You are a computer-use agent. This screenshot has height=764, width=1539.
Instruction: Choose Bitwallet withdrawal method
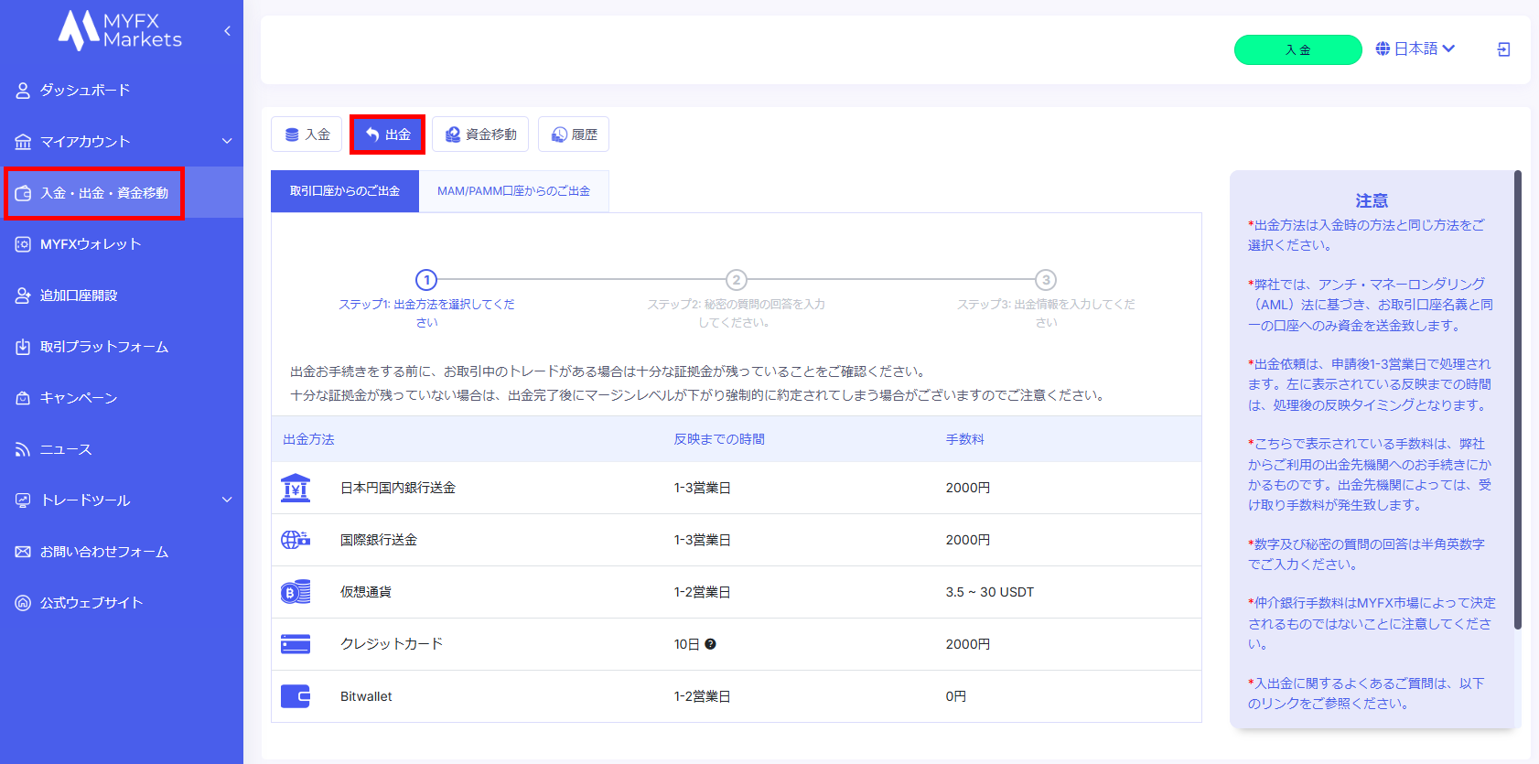(737, 696)
